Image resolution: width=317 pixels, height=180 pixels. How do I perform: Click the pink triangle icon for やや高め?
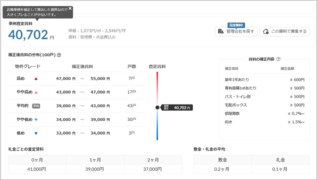coord(36,92)
